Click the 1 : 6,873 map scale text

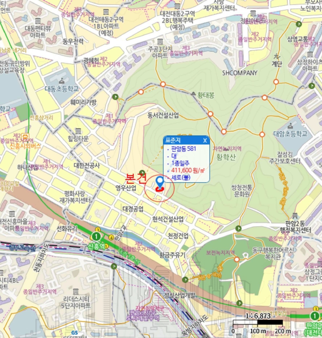[258, 316]
